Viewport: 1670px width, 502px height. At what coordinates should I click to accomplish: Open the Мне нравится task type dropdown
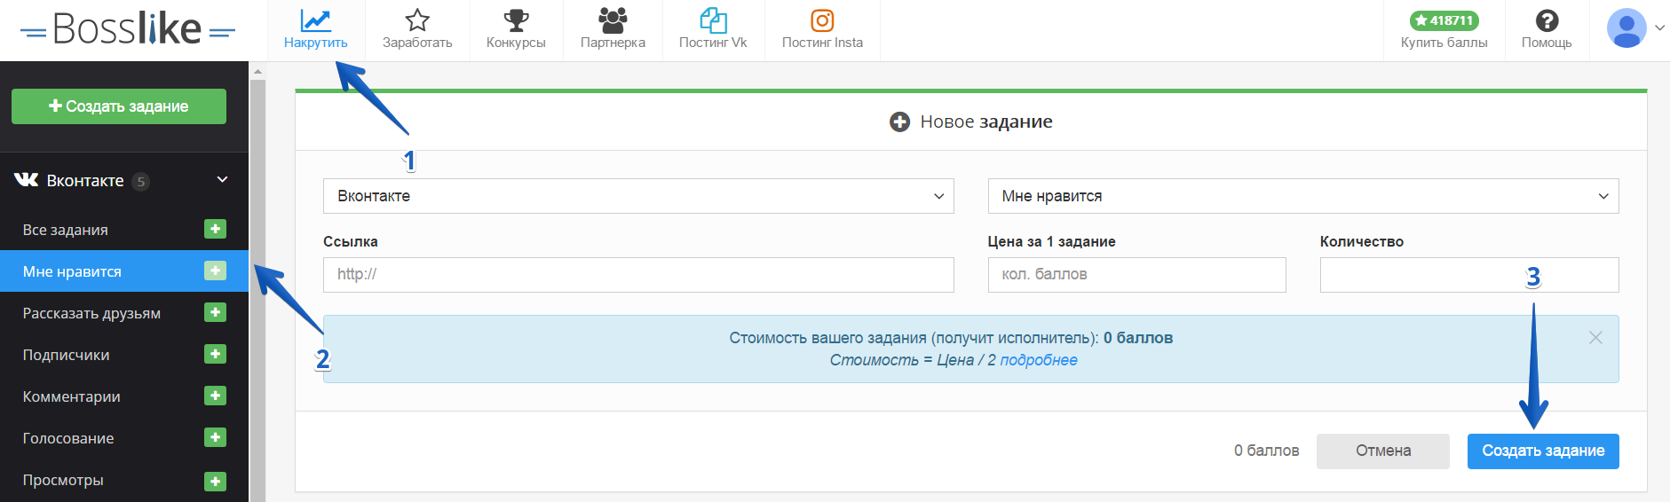(x=1303, y=196)
